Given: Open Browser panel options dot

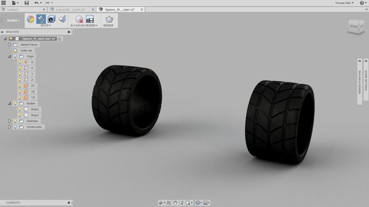Looking at the screenshot, I should coord(69,32).
